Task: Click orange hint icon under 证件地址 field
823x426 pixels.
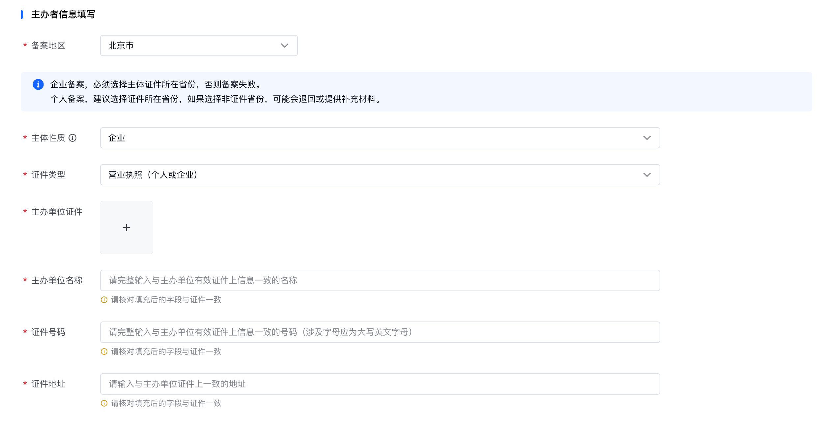Action: 104,403
